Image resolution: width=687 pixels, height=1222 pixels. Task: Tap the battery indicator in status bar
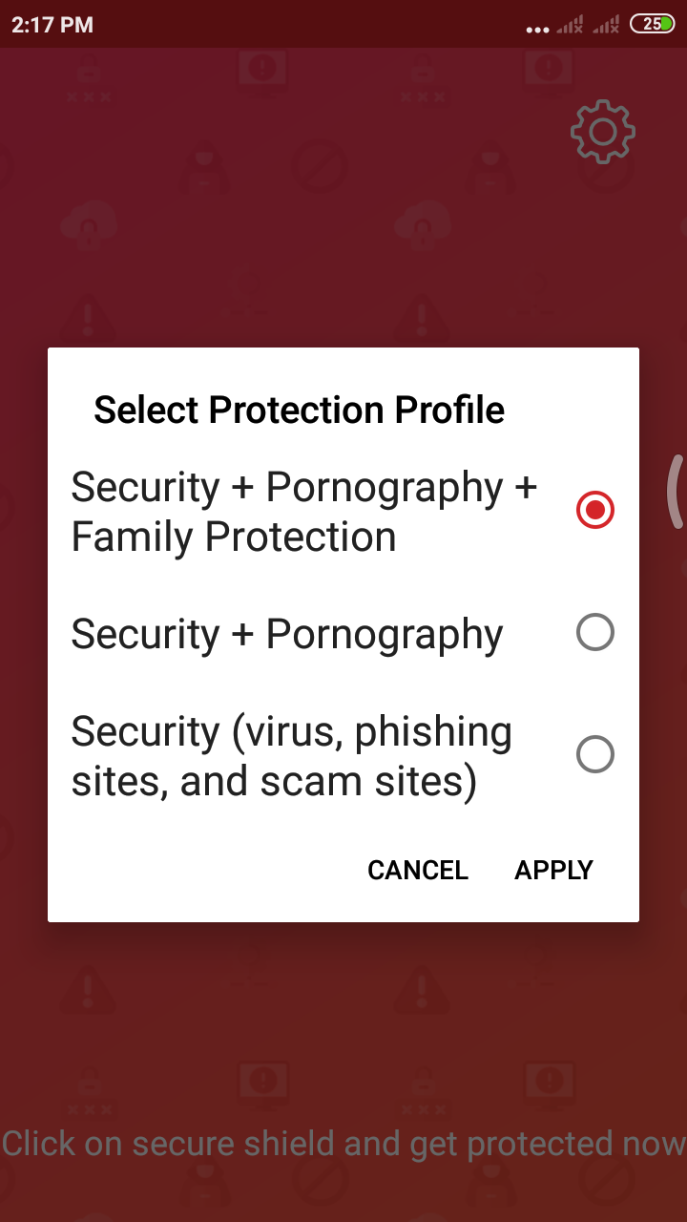[653, 25]
